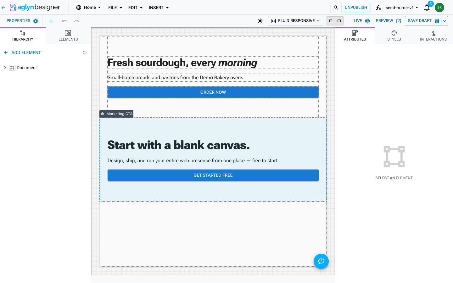The image size is (453, 283).
Task: Open the Save Draft options arrow
Action: tap(445, 21)
